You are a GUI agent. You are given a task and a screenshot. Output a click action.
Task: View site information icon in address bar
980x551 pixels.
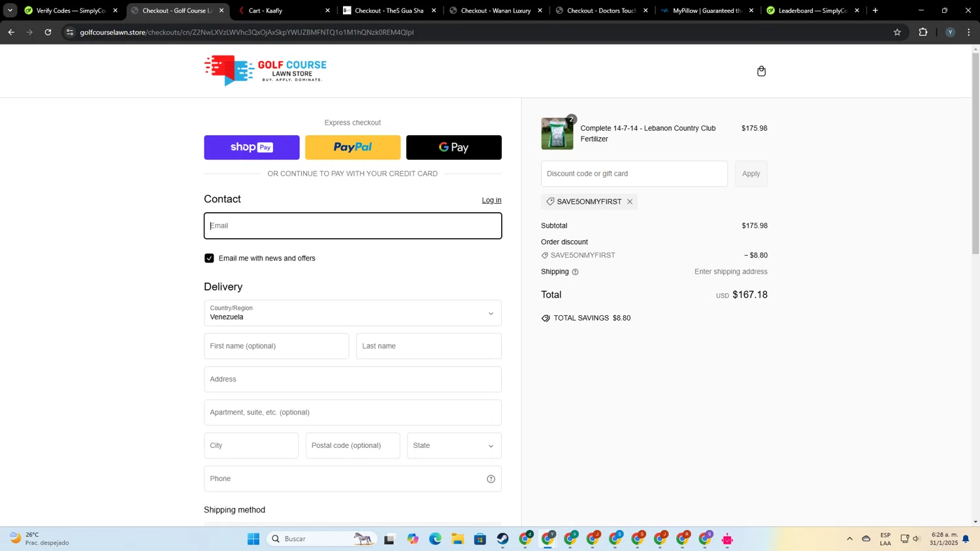[x=70, y=32]
